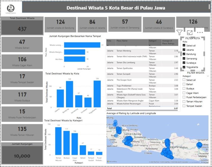Click the 57 Jumlah wisata di Semarang card
Screen dimensions: 212x167
pyautogui.click(x=125, y=24)
